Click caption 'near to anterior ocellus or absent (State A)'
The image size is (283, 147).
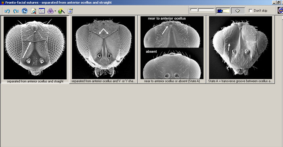click(172, 81)
